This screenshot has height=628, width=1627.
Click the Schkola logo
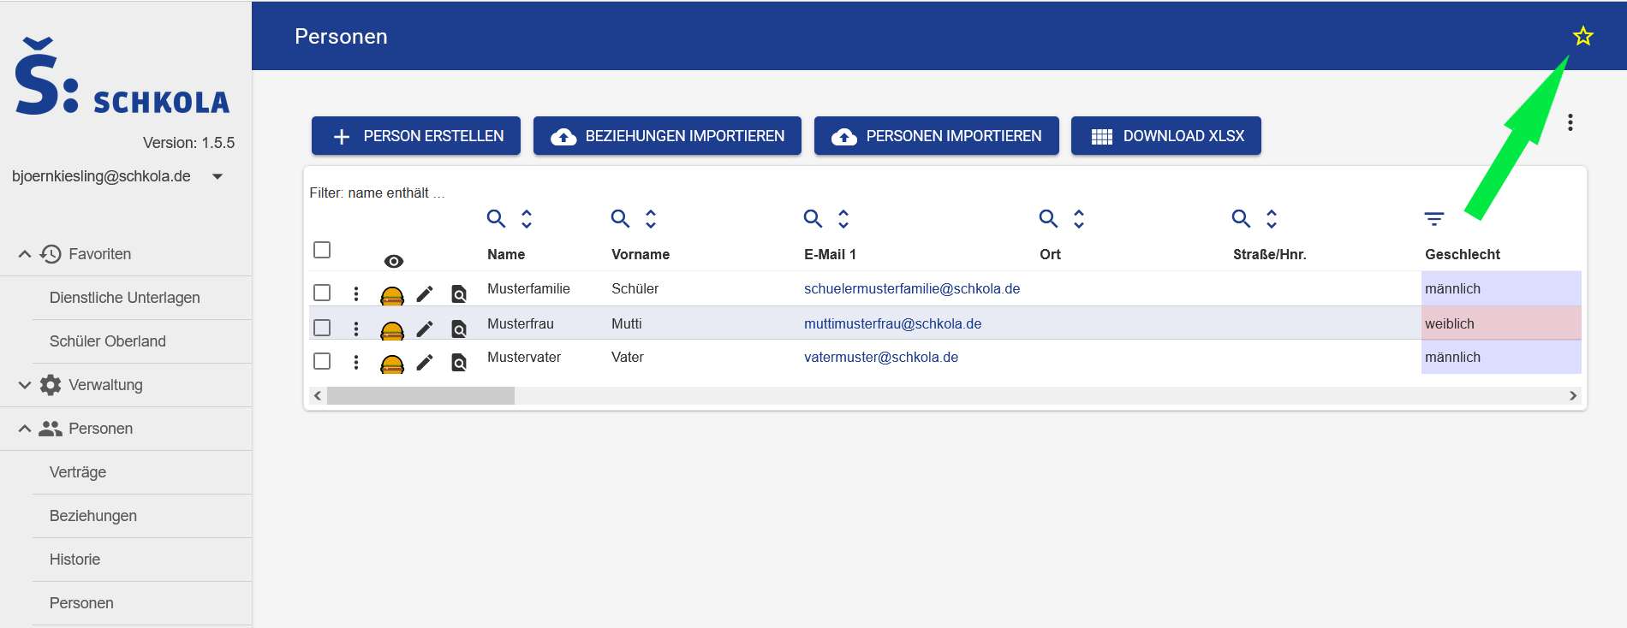(122, 76)
